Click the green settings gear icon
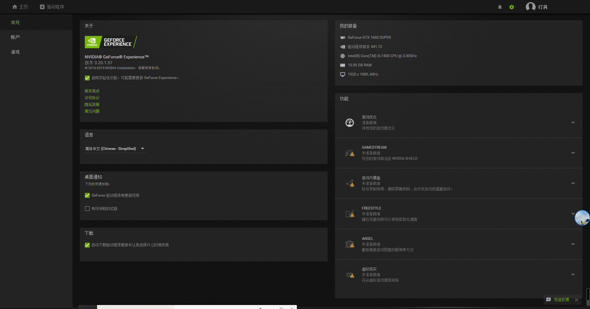 [x=512, y=7]
